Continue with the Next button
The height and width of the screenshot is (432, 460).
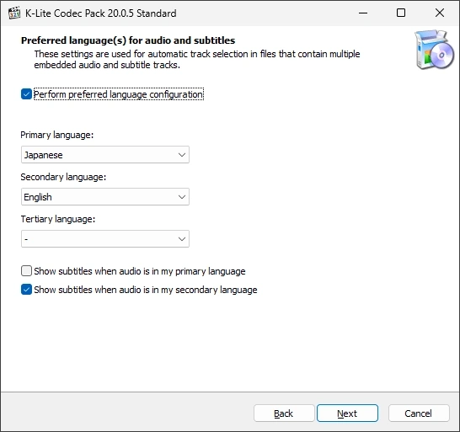pyautogui.click(x=347, y=413)
